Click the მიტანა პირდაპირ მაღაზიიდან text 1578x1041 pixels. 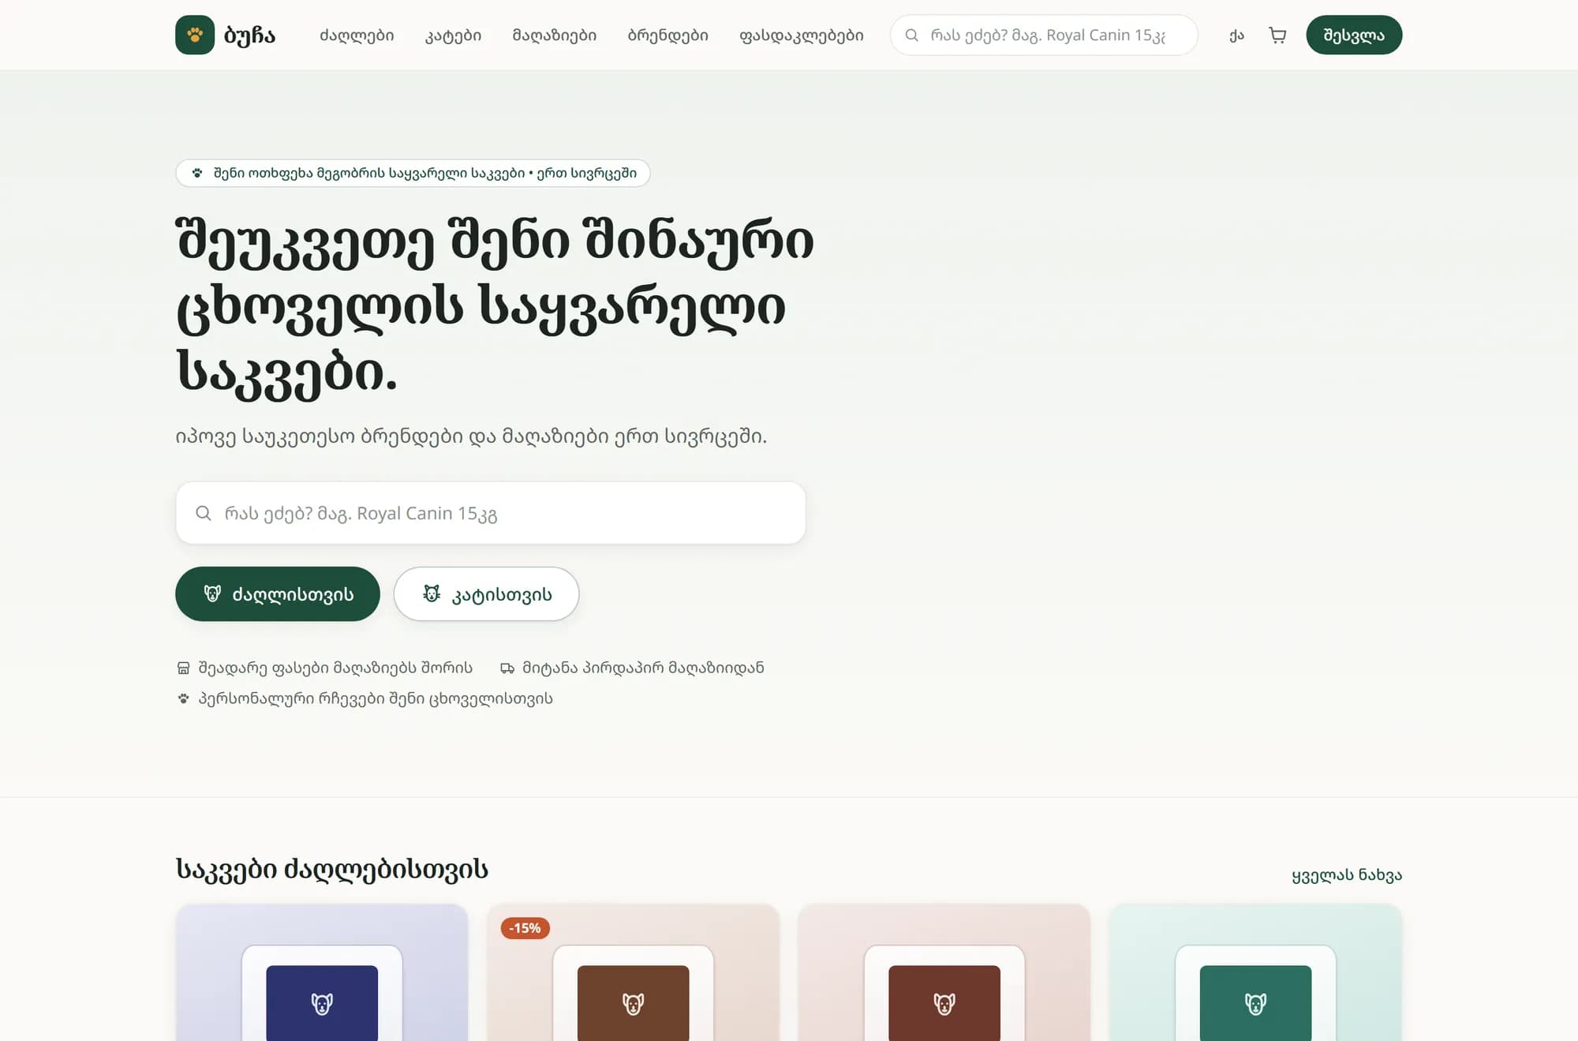click(x=643, y=668)
